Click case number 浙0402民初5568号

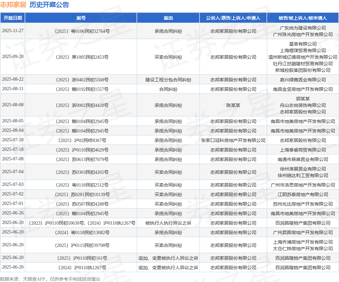(x=82, y=80)
